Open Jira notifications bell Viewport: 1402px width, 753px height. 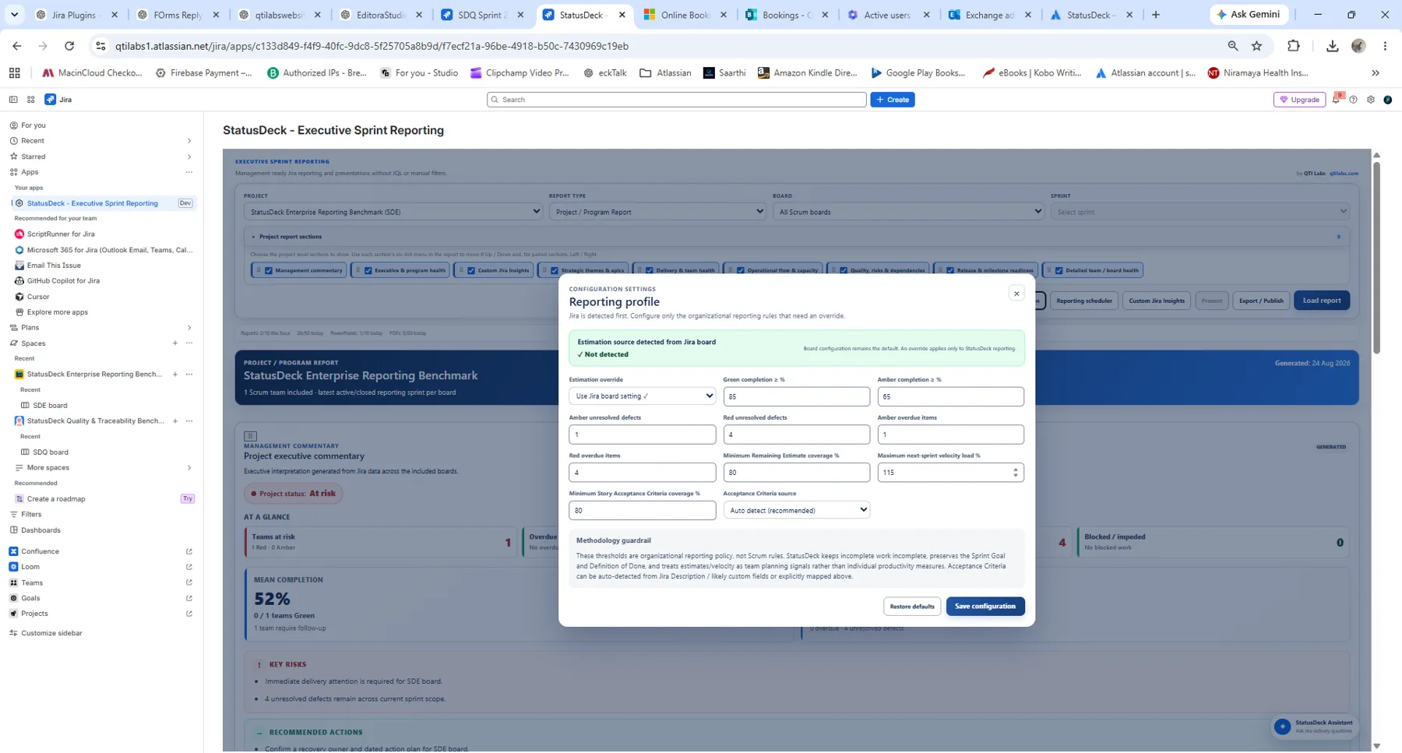[x=1337, y=99]
